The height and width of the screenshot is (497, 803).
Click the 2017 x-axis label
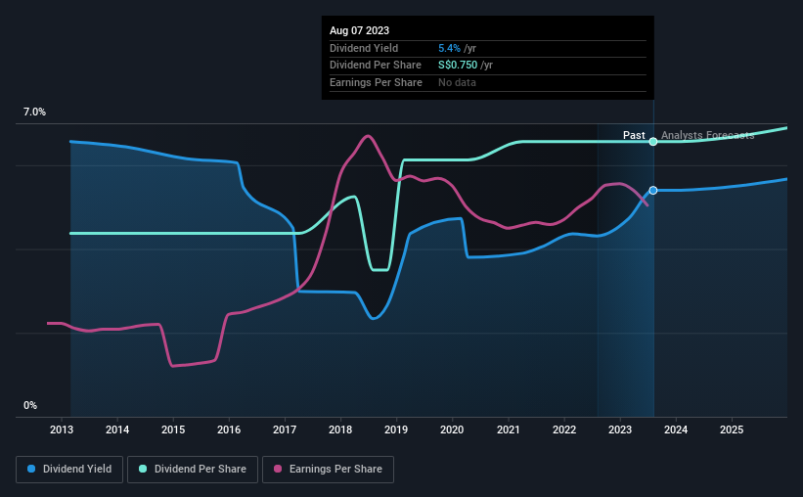click(x=285, y=429)
